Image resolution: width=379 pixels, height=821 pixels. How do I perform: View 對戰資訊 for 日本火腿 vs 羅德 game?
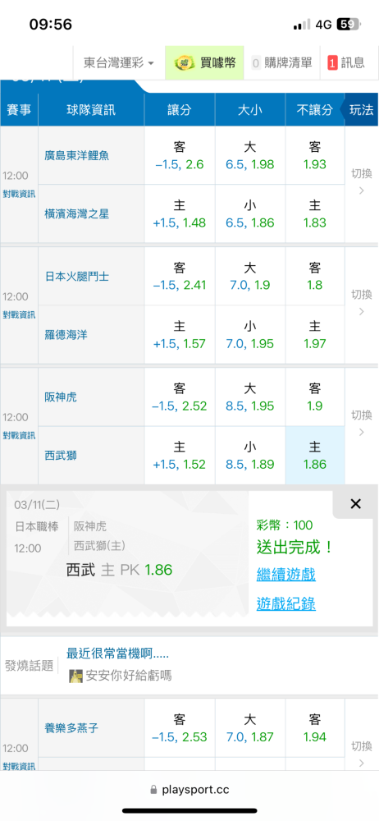(19, 314)
